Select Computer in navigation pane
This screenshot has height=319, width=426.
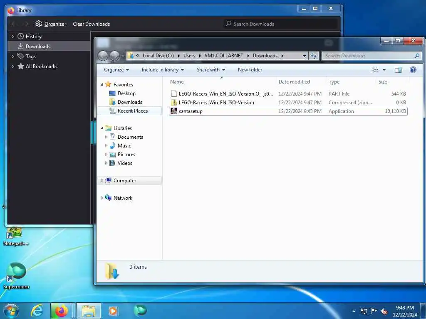(124, 181)
